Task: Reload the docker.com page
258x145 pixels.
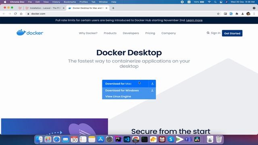Action: click(x=15, y=14)
